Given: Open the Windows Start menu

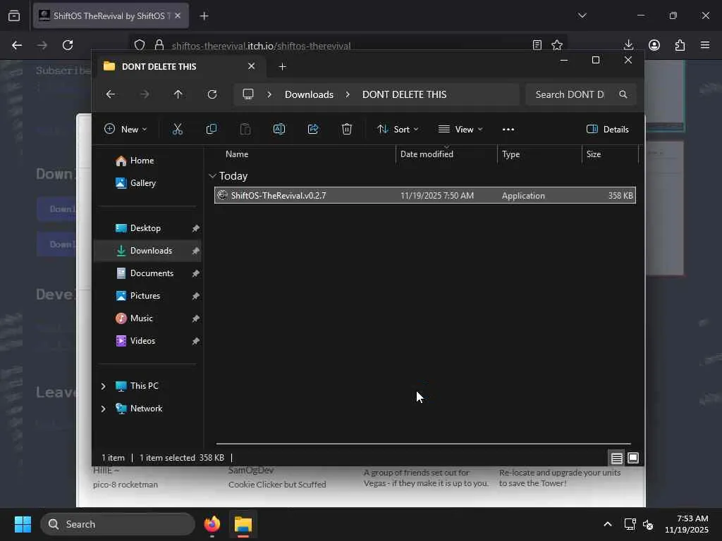Looking at the screenshot, I should 23,524.
